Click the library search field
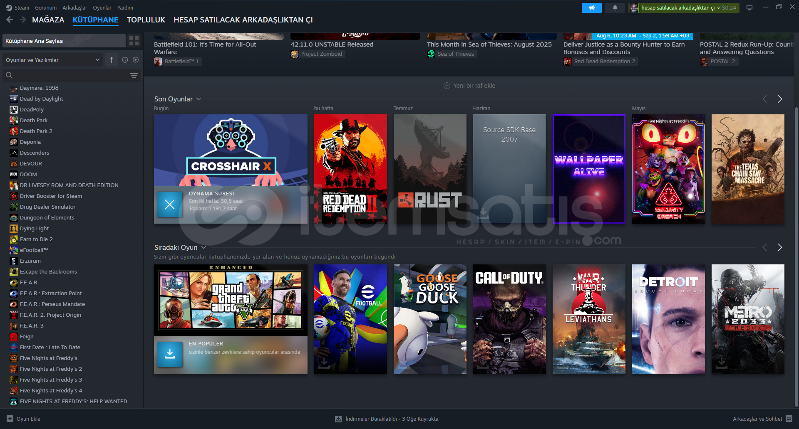This screenshot has width=799, height=429. click(x=71, y=75)
